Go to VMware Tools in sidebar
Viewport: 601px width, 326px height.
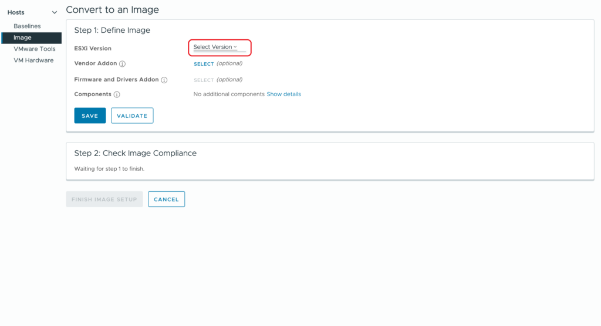coord(34,49)
